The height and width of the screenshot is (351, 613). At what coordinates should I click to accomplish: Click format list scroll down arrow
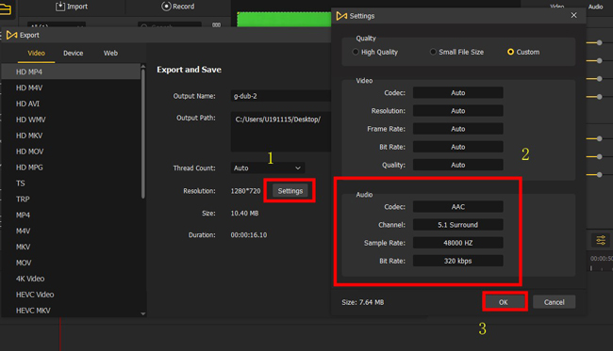(x=143, y=313)
